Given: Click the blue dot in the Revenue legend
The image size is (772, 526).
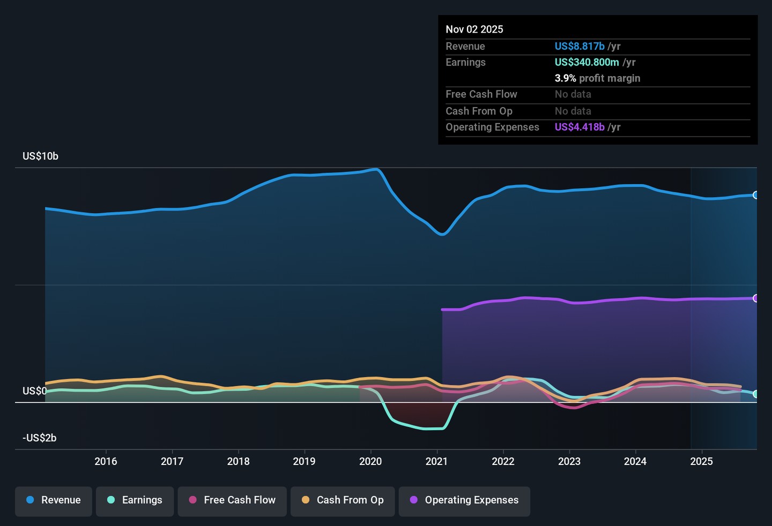Looking at the screenshot, I should click(x=31, y=500).
